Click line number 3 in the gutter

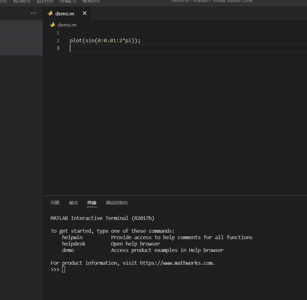58,48
